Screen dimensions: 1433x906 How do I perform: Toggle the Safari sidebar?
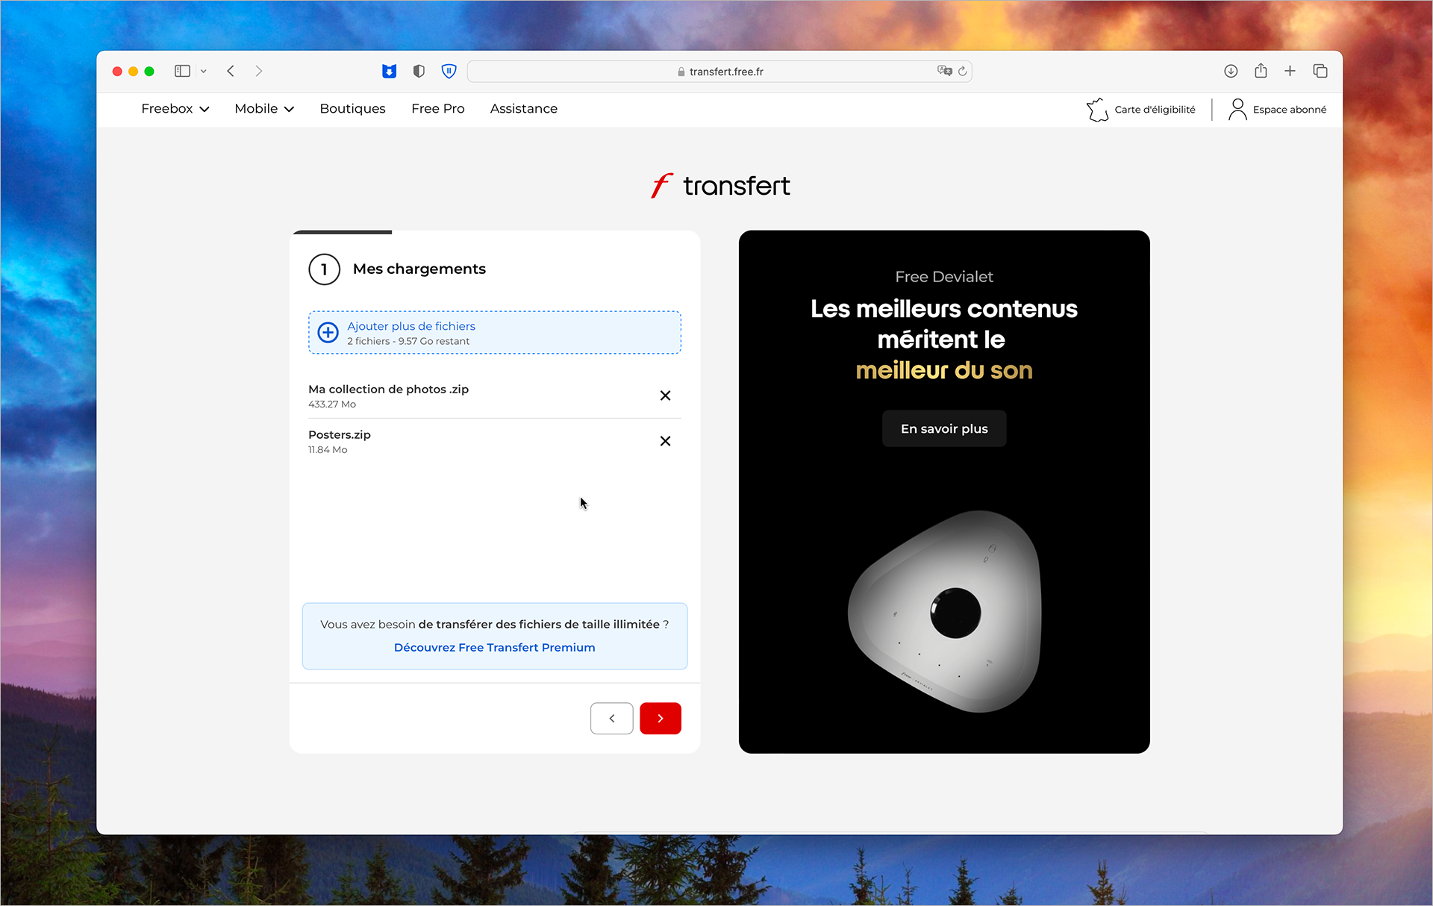pos(182,72)
